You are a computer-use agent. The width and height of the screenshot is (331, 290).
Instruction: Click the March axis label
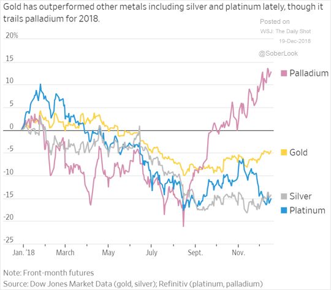pos(65,253)
